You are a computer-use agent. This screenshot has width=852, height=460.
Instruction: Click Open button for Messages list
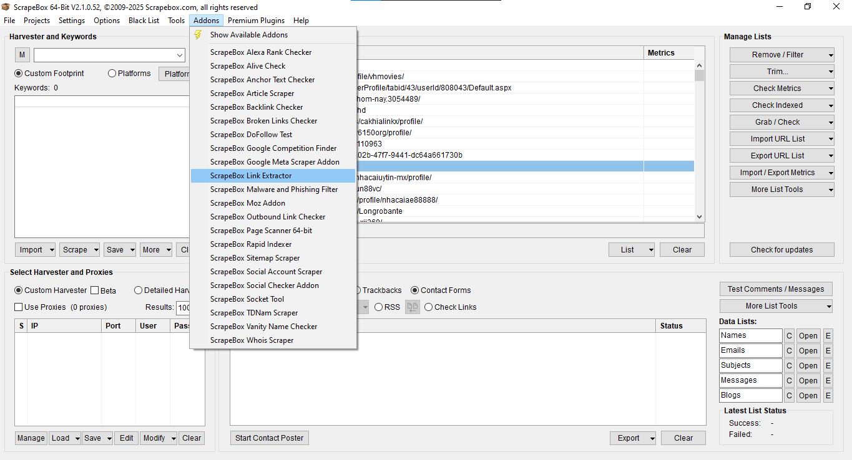(808, 381)
